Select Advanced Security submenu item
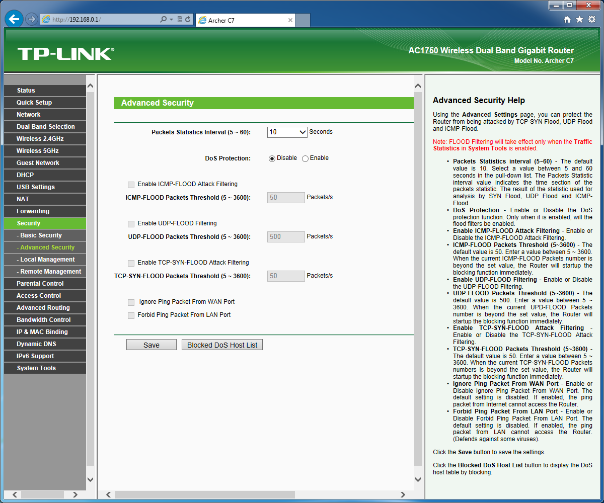 pyautogui.click(x=45, y=247)
